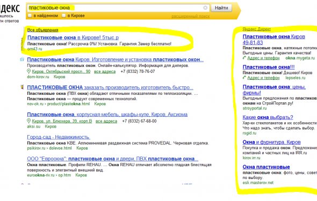Open result 'Пластиковые окна, корпусная мебель, шкафы-купе'

coord(107,114)
